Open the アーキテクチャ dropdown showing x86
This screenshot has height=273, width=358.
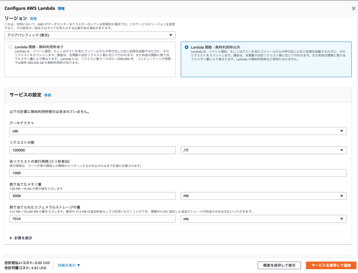click(x=178, y=131)
